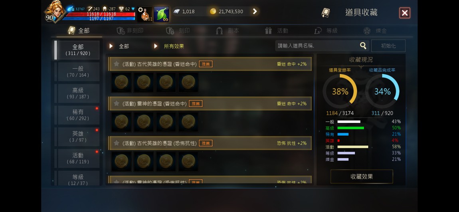459x212 pixels.
Task: Toggle favorite star for 雷神的憑證 (昏迷命中)
Action: pos(116,103)
